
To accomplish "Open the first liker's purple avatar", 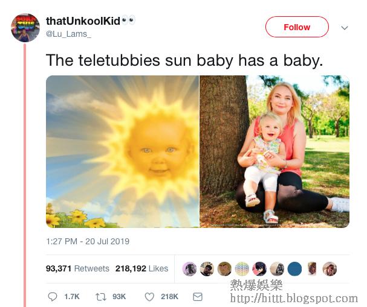I will coord(189,269).
